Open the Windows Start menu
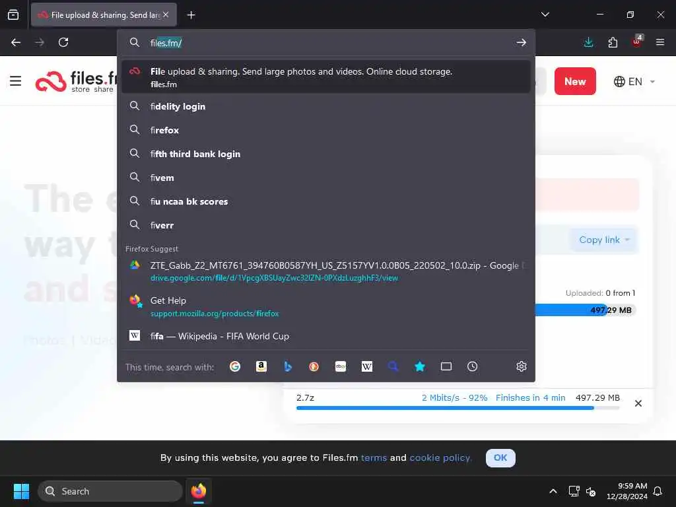The width and height of the screenshot is (676, 507). click(x=21, y=491)
